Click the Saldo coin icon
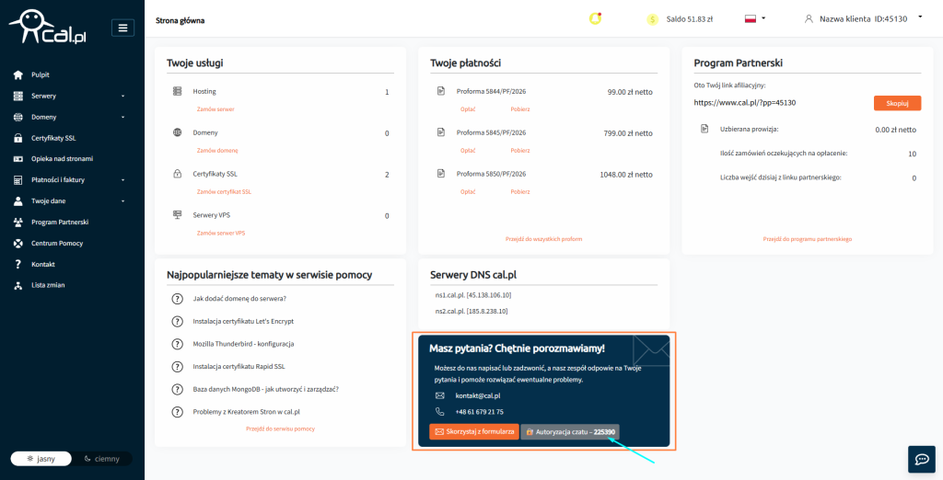This screenshot has height=480, width=943. tap(652, 18)
